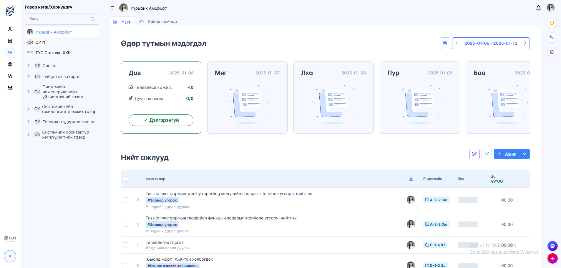Go to next week date range arrow
Viewport: 561px width, 268px height.
(525, 43)
